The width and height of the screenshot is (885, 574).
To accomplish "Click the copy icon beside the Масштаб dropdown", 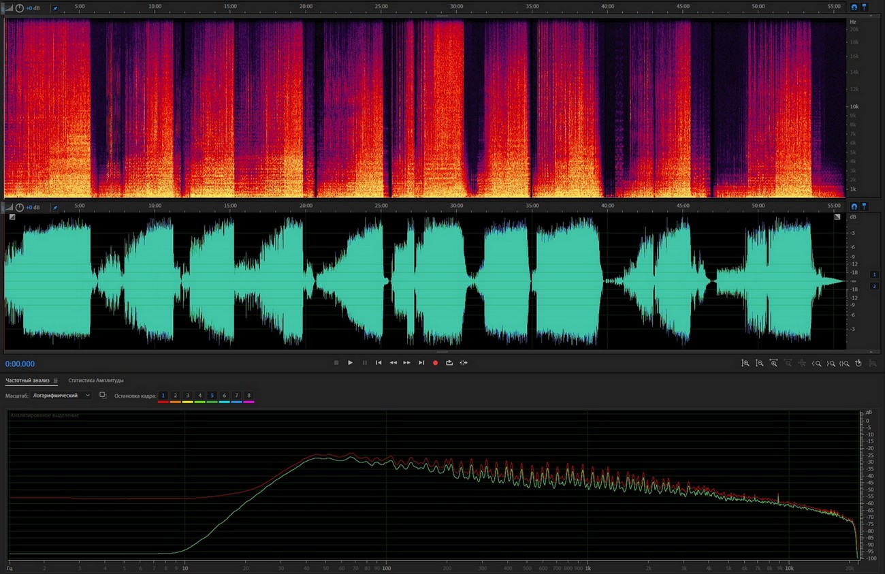I will (x=103, y=395).
